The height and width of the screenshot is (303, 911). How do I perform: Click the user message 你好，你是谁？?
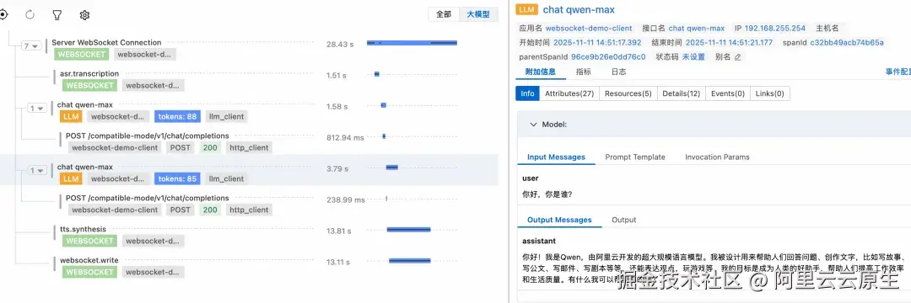point(547,194)
